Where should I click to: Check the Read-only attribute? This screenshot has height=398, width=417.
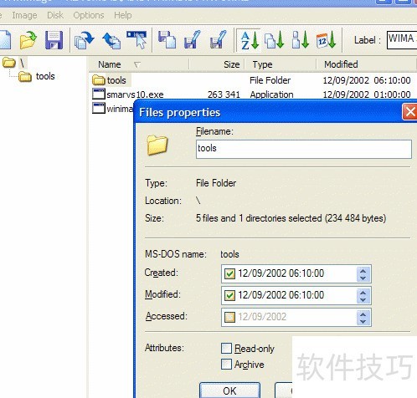click(x=226, y=349)
